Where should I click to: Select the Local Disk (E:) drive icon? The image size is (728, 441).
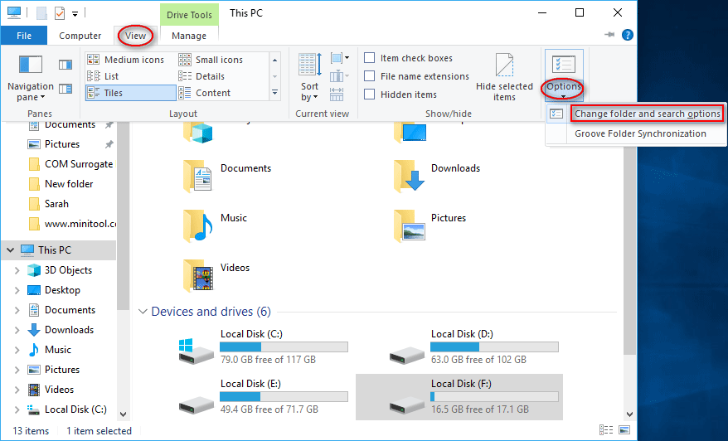(196, 405)
